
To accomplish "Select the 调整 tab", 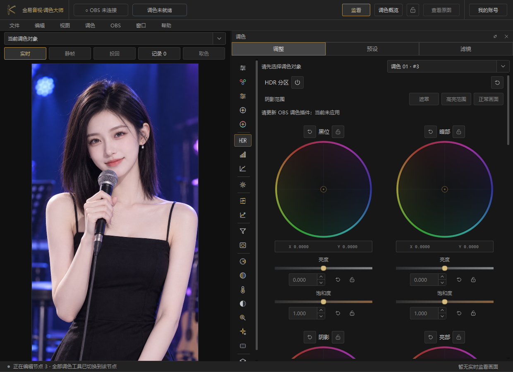I will (278, 49).
